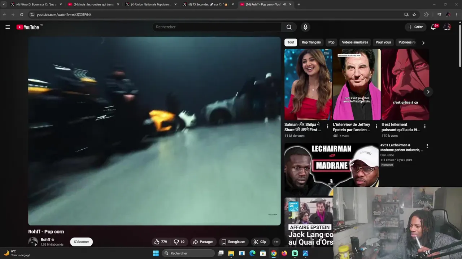Viewport: 462px width, 259px height.
Task: Save video with Enregistrer button
Action: click(x=233, y=242)
